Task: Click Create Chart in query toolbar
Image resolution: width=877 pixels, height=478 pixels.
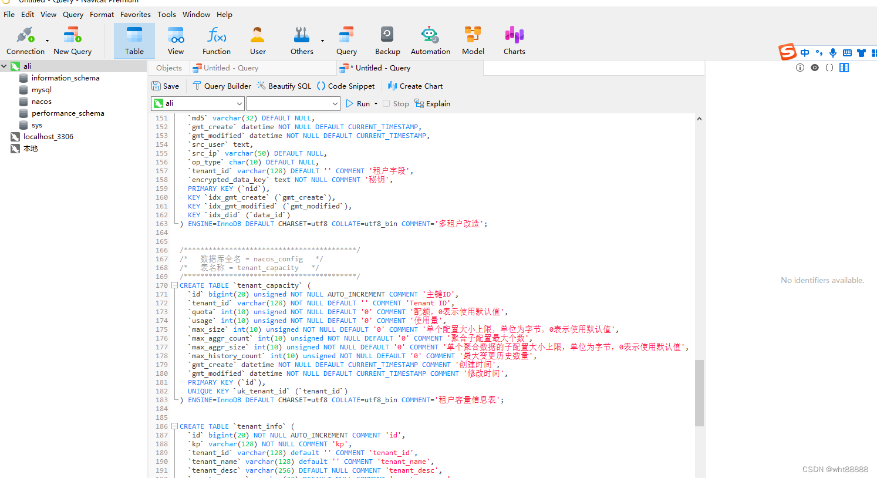Action: click(x=416, y=86)
